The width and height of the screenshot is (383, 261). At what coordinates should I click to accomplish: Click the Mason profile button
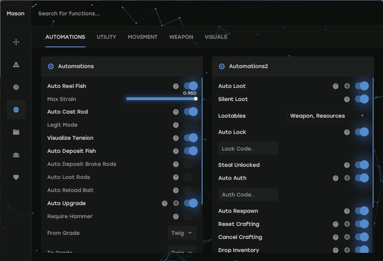pyautogui.click(x=15, y=14)
